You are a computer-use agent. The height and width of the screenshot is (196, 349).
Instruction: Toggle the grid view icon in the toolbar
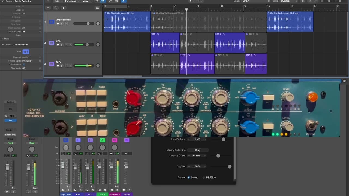pyautogui.click(x=97, y=1)
